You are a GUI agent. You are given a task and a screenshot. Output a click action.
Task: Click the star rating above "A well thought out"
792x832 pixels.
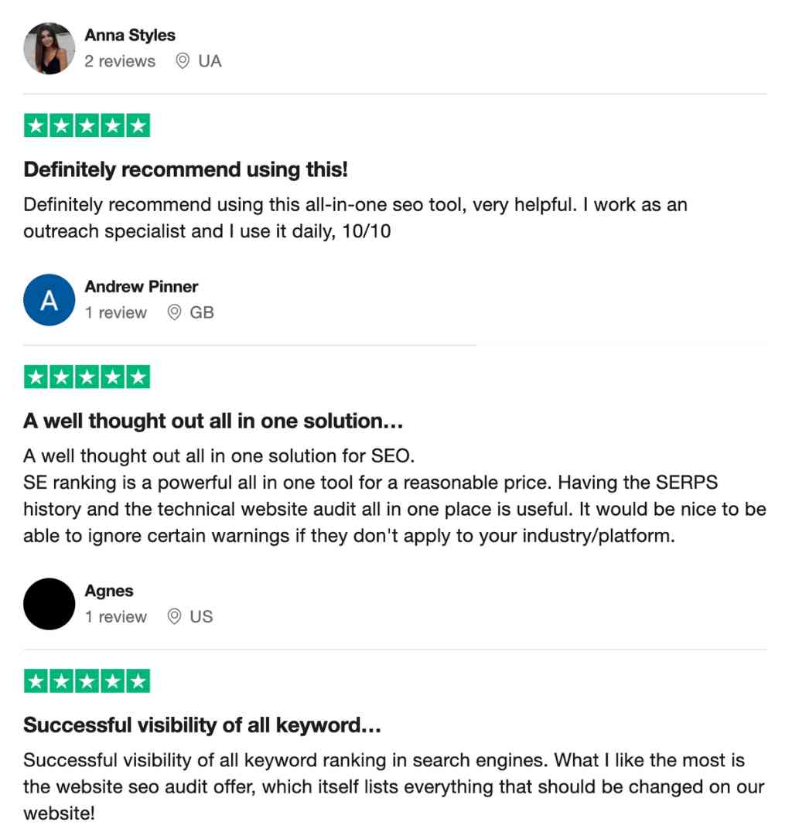tap(87, 377)
